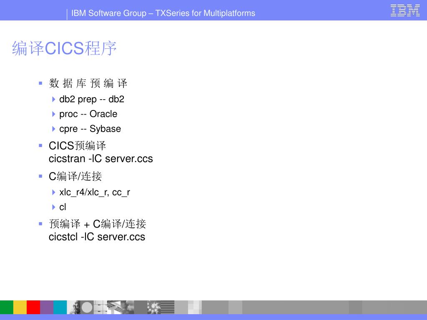Select the bullet '预编译 + C编译/连接'
The image size is (427, 320).
(x=98, y=224)
